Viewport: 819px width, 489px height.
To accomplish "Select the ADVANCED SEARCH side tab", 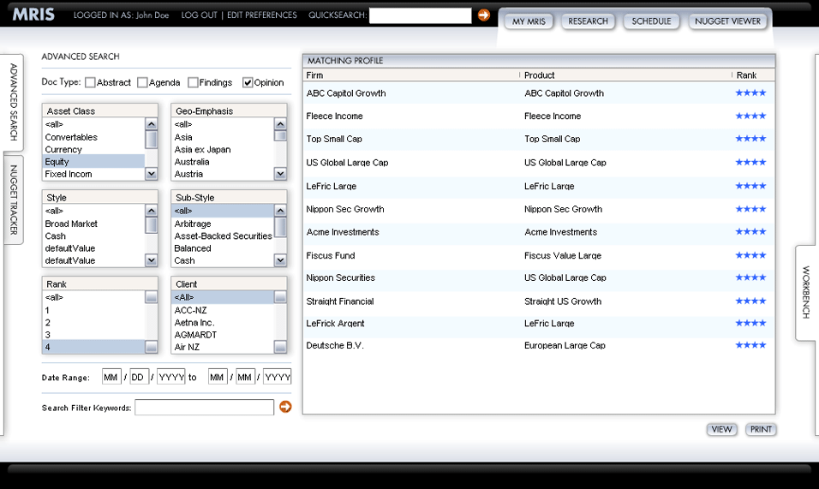I will (14, 102).
